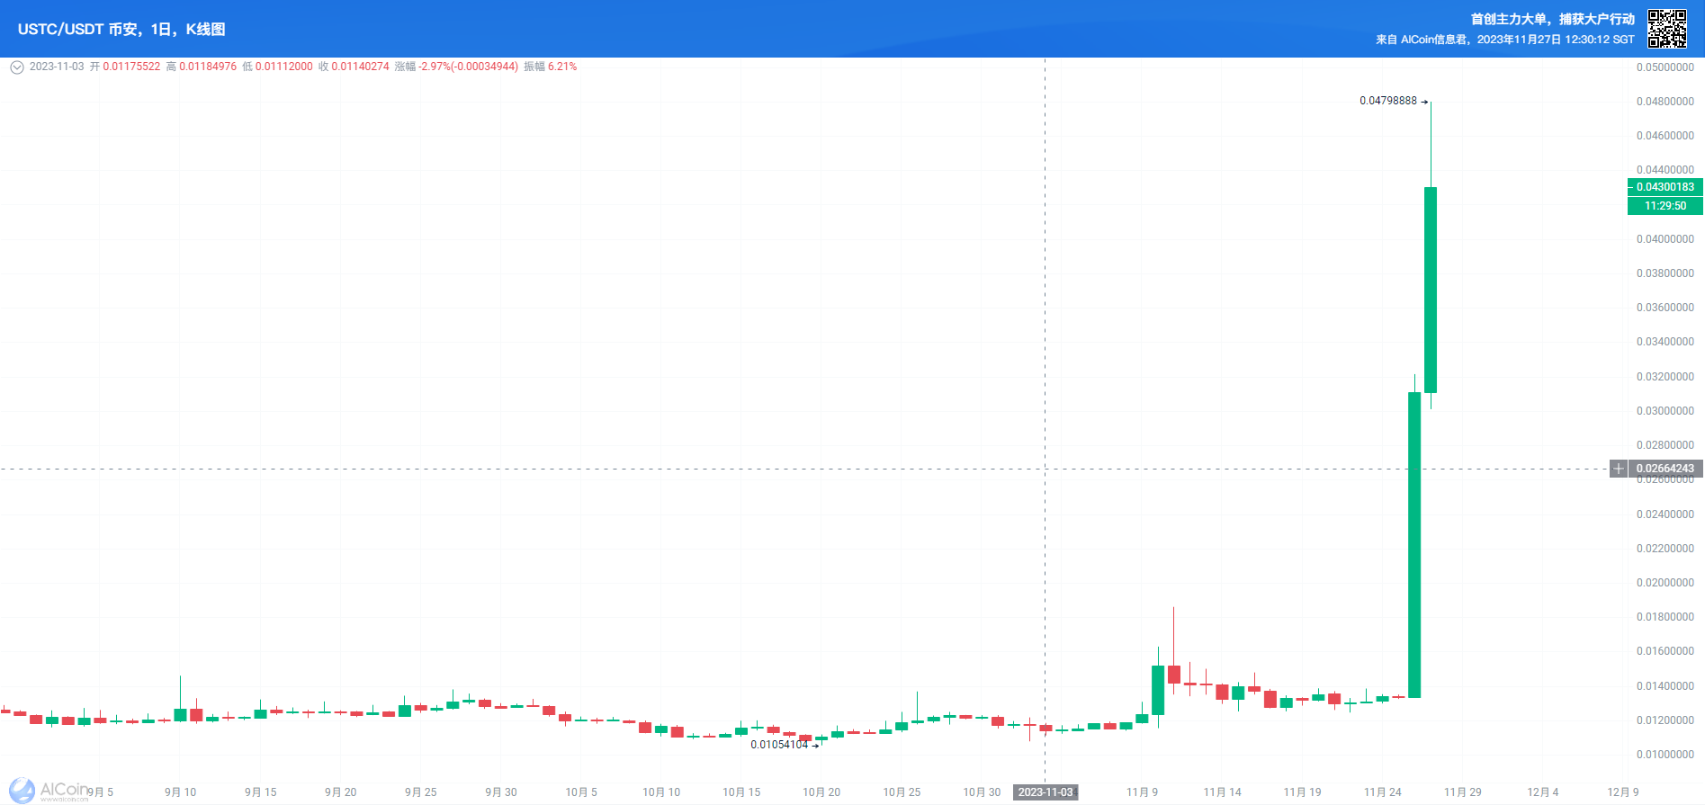This screenshot has width=1705, height=805.
Task: Click the amplitude value 6.21%
Action: pyautogui.click(x=562, y=67)
